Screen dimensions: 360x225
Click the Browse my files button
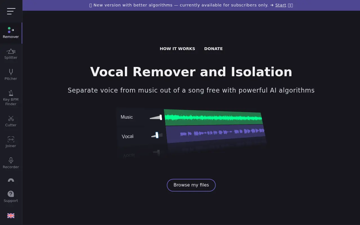(x=191, y=185)
